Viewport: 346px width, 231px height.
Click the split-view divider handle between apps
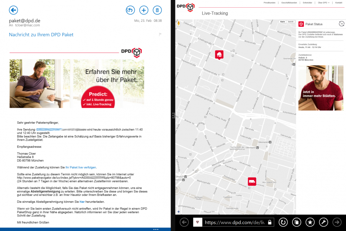[173, 115]
